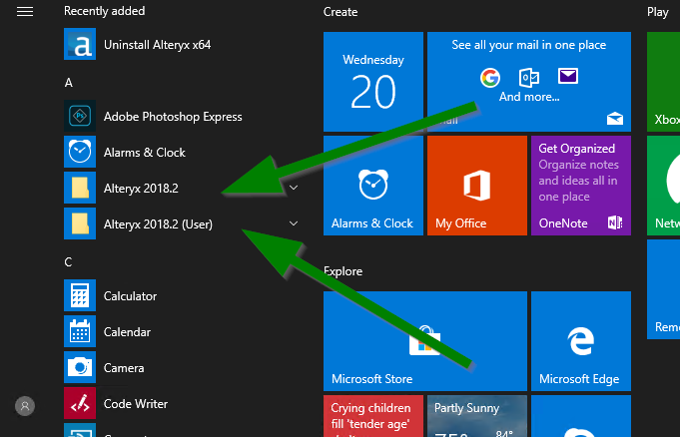Click the Outlook icon in Mail tile
Viewport: 680px width, 437px height.
click(x=529, y=78)
